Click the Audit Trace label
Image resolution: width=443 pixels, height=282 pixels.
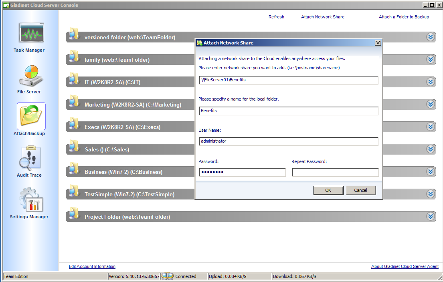pos(29,175)
